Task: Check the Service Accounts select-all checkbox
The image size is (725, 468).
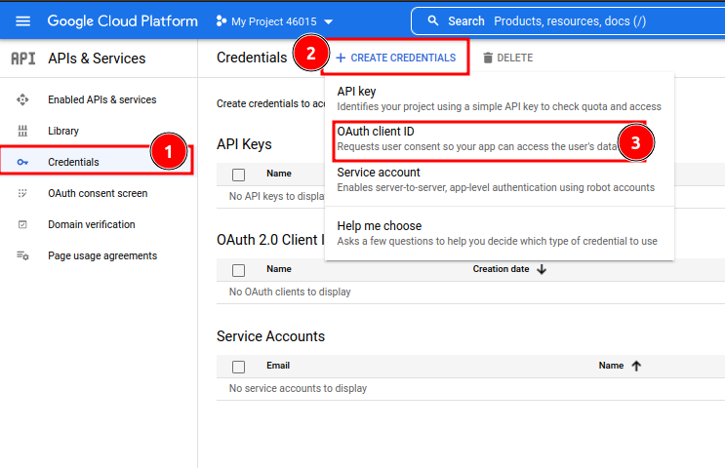Action: click(x=239, y=367)
